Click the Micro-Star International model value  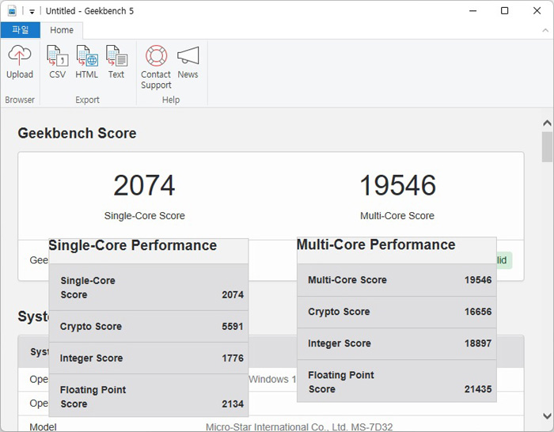pos(299,426)
